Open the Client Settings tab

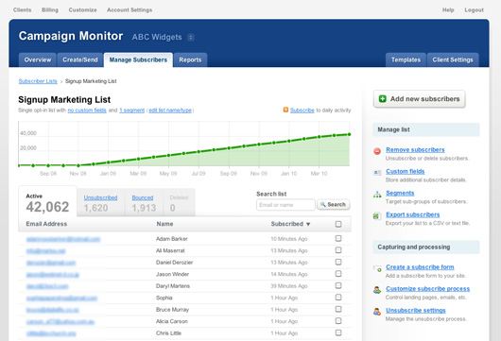point(453,60)
